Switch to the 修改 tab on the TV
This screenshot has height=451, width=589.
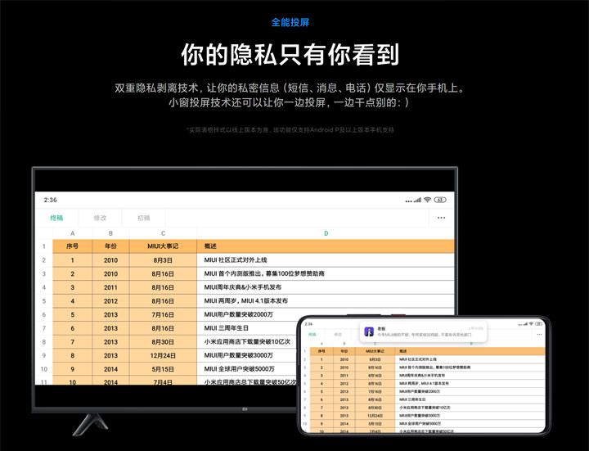(100, 218)
